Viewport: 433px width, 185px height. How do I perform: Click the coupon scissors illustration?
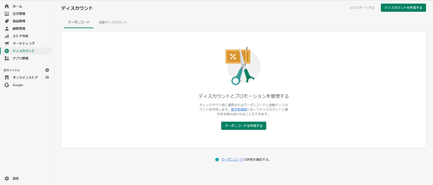pyautogui.click(x=243, y=65)
